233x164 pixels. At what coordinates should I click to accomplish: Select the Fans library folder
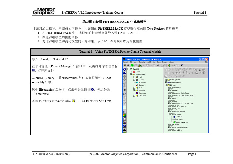point(175,98)
